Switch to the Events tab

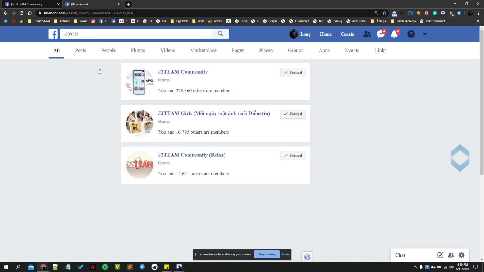(352, 50)
